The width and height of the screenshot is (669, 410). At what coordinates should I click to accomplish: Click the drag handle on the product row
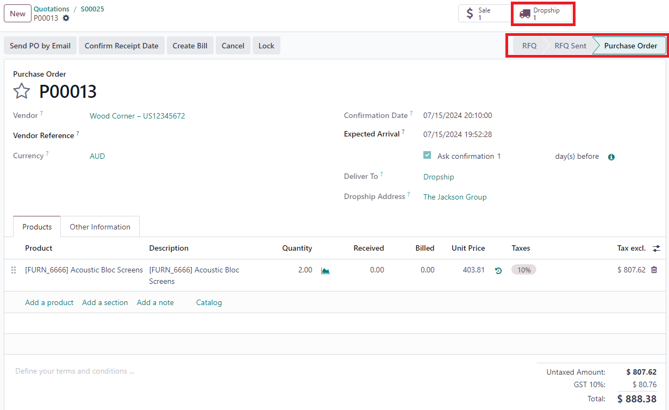coord(14,270)
